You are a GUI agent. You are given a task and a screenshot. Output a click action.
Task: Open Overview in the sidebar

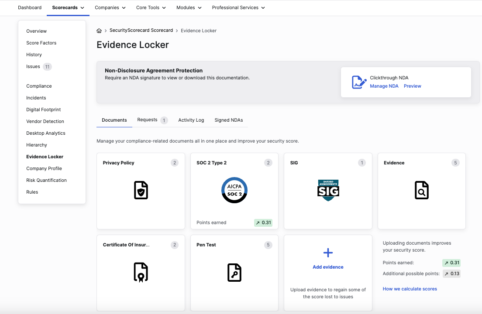(37, 31)
